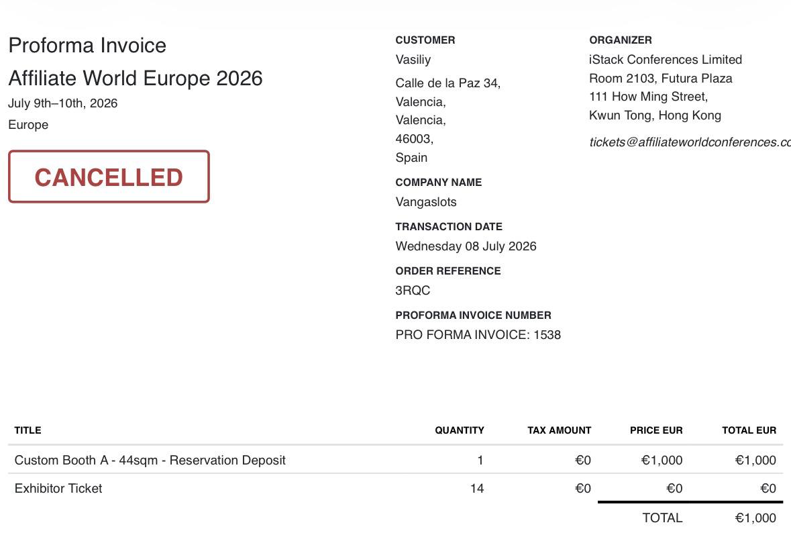Select the Custom Booth A reservation deposit row

click(396, 460)
